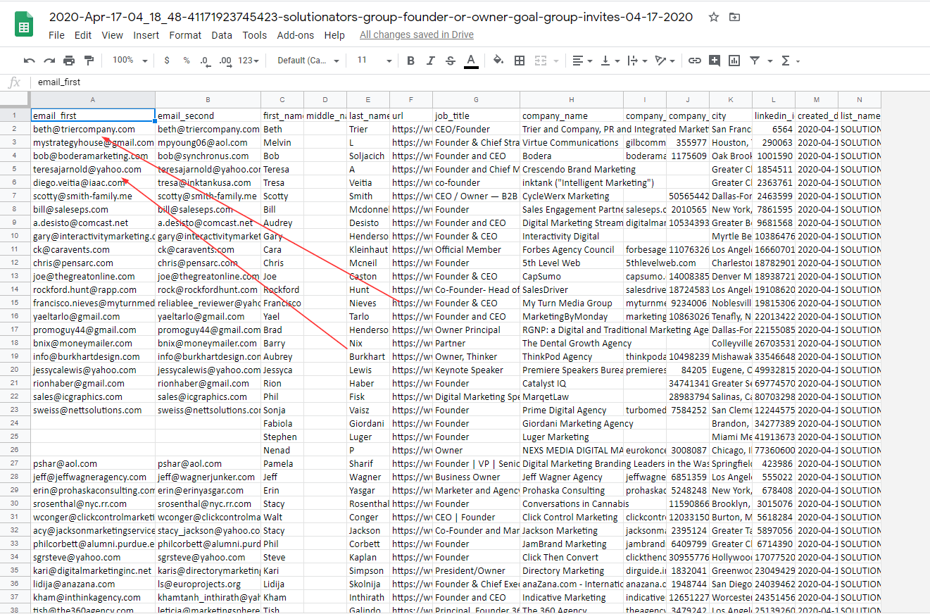Select cell 'Catalyst IQ'
This screenshot has width=930, height=614.
coord(572,383)
